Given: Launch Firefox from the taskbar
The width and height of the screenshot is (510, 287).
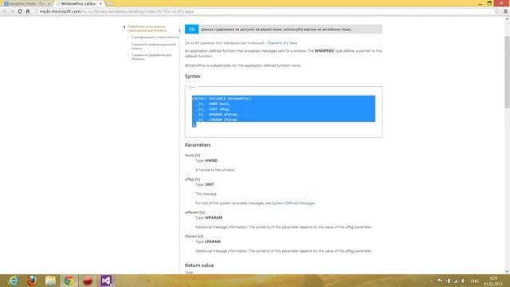Looking at the screenshot, I should 32,281.
